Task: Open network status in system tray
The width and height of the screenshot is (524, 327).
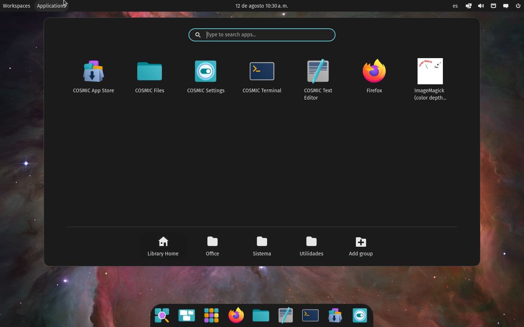Action: pos(469,6)
